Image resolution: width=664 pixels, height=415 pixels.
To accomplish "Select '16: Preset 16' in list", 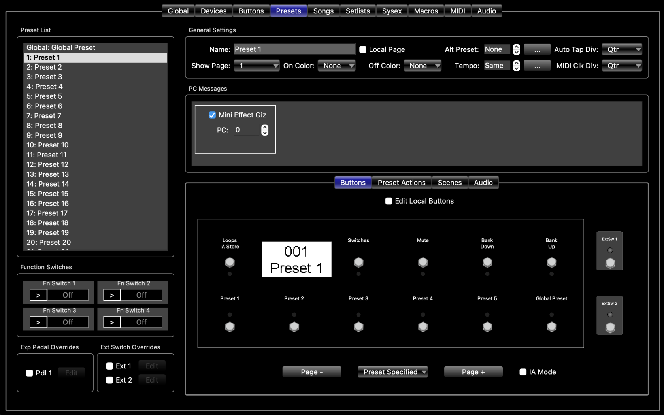I will [x=95, y=204].
